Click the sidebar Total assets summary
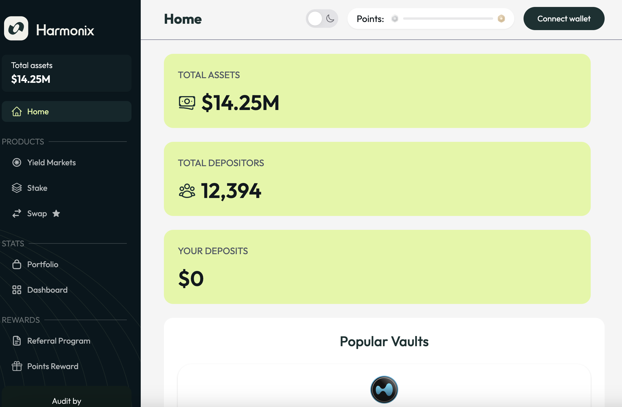Viewport: 622px width, 407px height. click(67, 73)
